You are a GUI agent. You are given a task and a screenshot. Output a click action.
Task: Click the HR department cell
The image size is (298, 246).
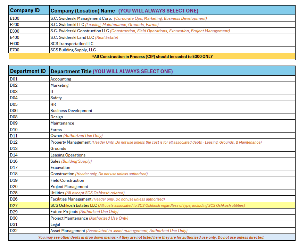pos(172,104)
